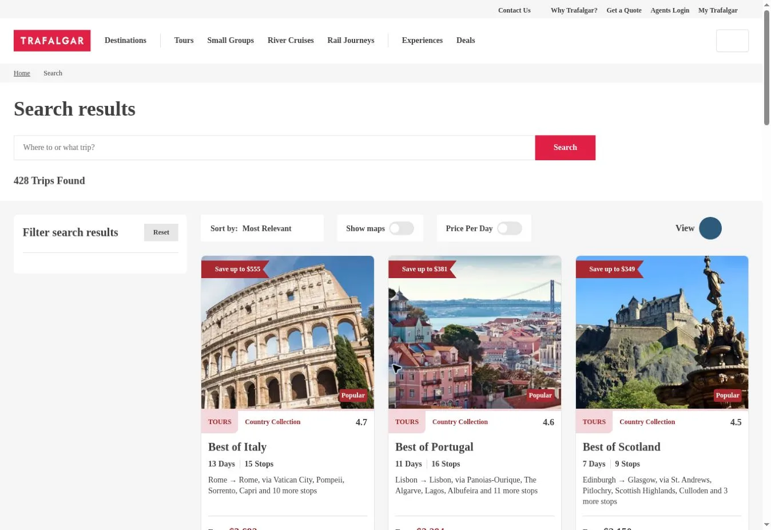
Task: Click the Popular tag on Best of Italy
Action: [x=353, y=395]
